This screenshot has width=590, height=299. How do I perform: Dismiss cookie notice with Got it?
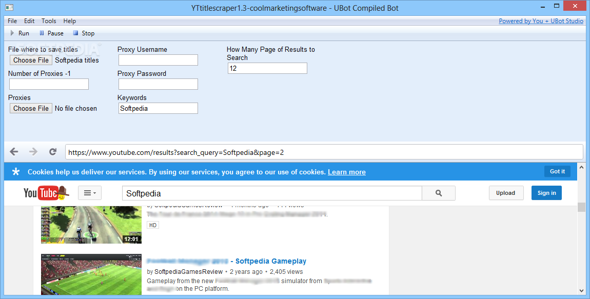pos(557,171)
